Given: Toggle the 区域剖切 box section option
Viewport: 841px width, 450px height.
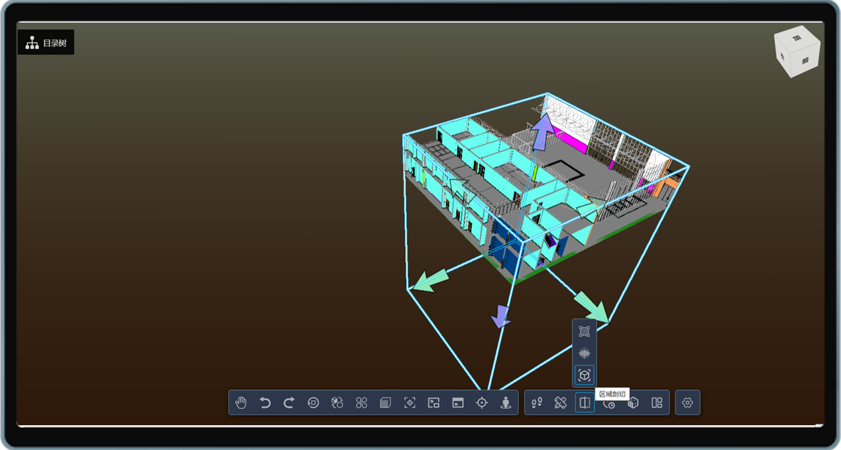Looking at the screenshot, I should point(585,375).
